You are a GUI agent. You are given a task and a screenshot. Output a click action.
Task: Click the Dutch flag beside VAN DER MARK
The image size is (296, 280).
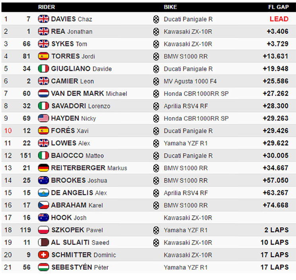43,94
